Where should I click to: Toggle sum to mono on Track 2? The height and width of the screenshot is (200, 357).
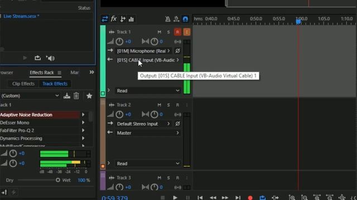point(177,114)
